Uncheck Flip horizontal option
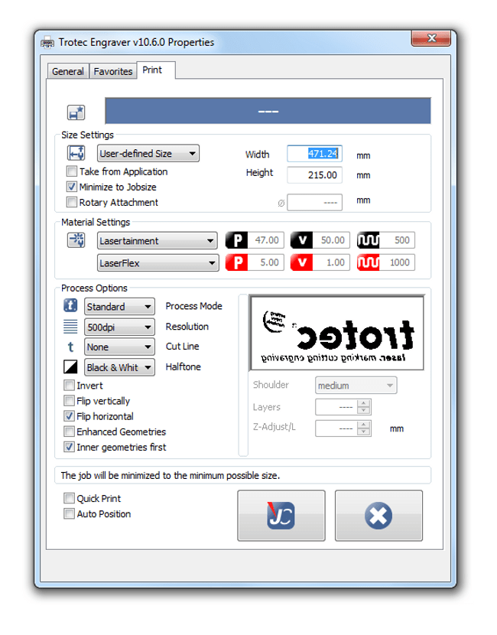The height and width of the screenshot is (635, 497). coord(70,416)
